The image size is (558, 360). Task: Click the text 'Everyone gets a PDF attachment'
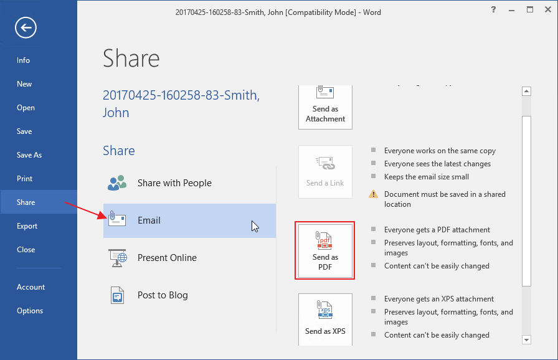437,230
